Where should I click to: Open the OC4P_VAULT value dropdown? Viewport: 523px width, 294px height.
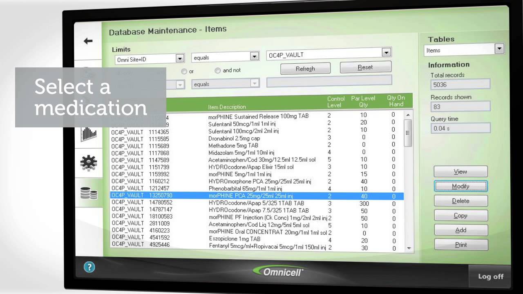[x=386, y=52]
